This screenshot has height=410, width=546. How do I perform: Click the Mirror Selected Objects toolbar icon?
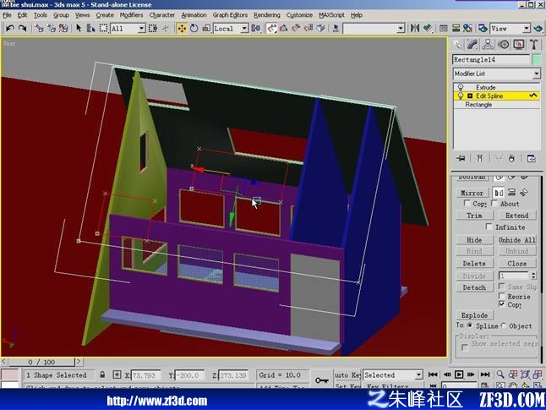click(415, 28)
